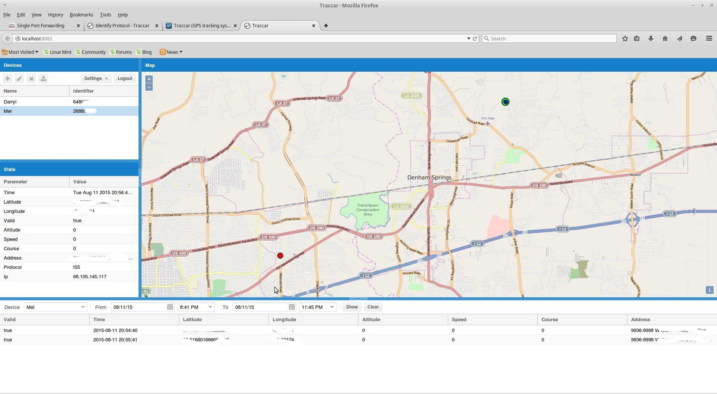The image size is (717, 394).
Task: Zoom in the map with plus button
Action: pos(149,79)
